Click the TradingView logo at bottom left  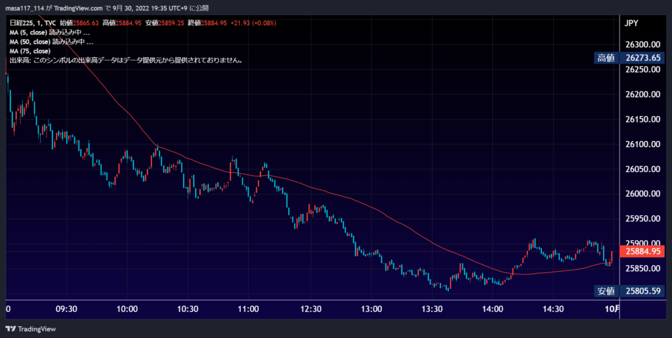tap(30, 329)
